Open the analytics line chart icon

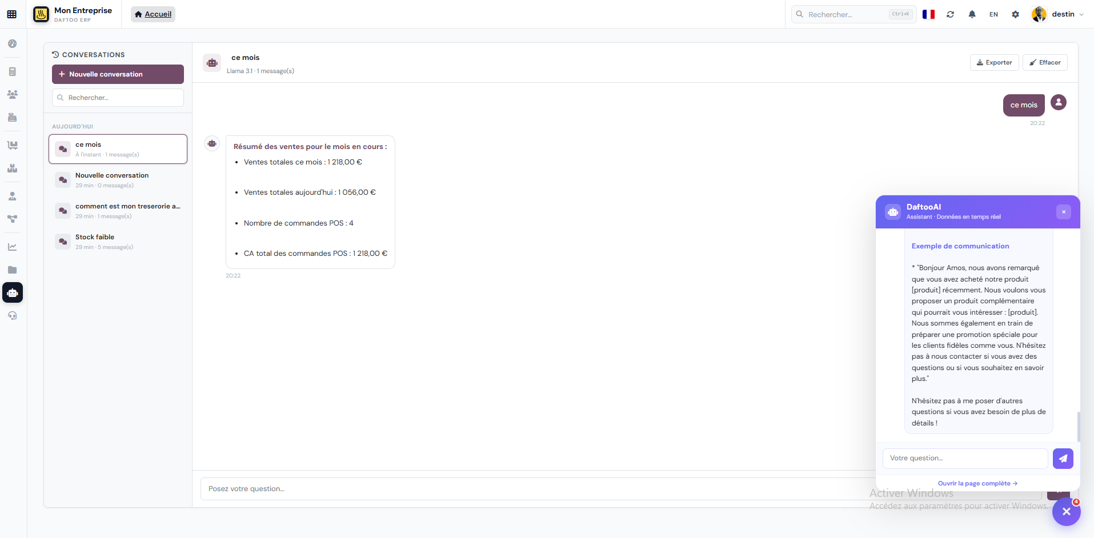(13, 247)
